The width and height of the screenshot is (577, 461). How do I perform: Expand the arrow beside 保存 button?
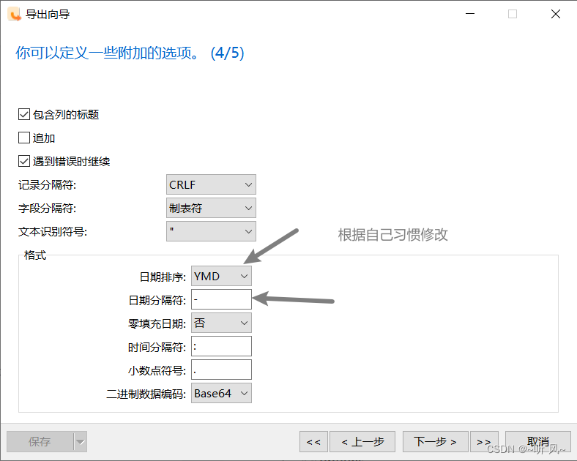pos(81,441)
